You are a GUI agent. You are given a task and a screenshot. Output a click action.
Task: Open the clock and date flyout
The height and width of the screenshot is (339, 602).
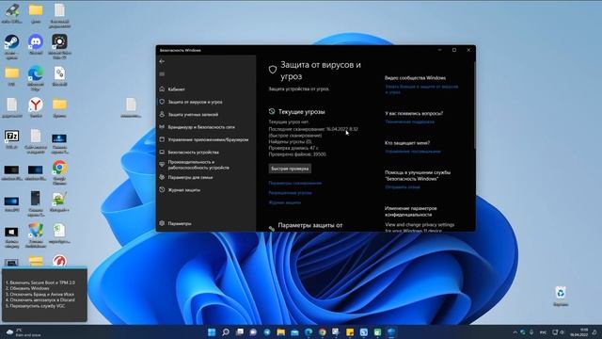coord(578,332)
